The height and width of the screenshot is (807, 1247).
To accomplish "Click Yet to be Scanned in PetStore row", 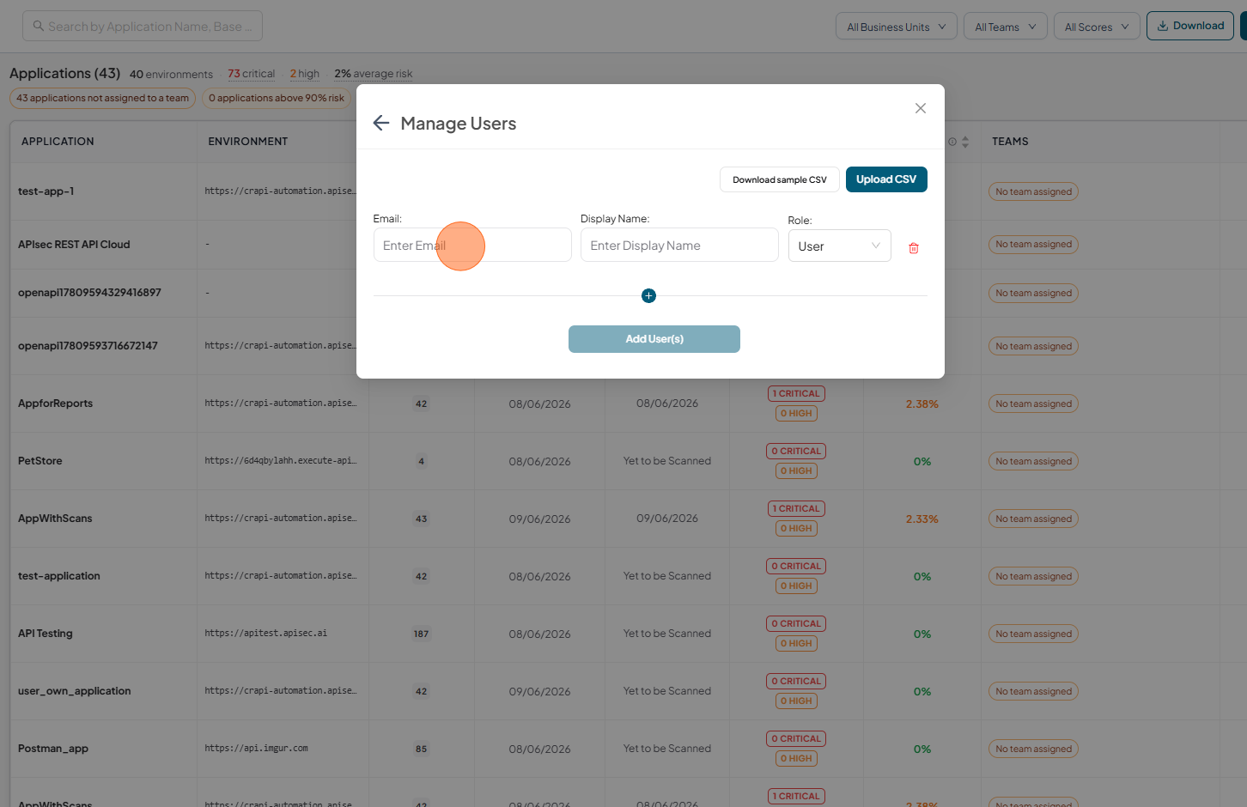I will 667,461.
